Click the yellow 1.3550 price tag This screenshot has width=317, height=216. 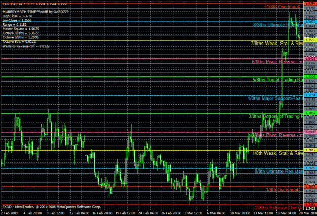[x=310, y=40]
